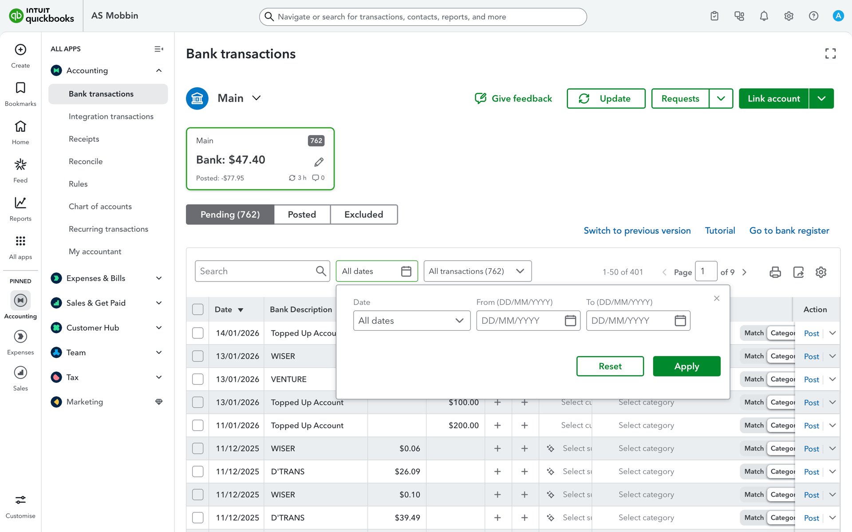
Task: Go to next page arrow
Action: point(745,272)
